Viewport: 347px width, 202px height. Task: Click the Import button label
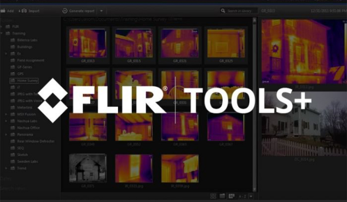34,11
